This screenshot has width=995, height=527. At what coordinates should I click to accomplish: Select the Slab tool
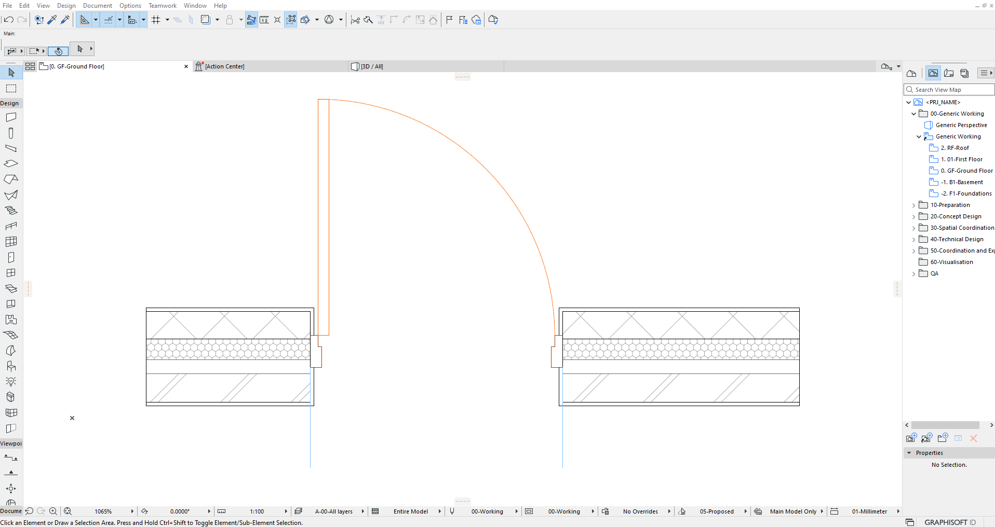tap(11, 163)
